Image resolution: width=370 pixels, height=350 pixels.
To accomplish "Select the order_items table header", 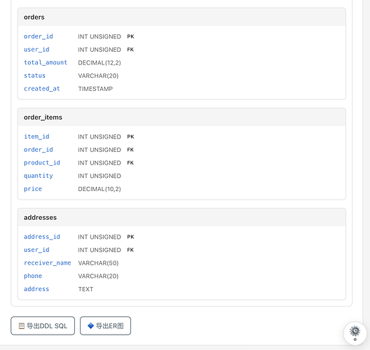I will click(181, 118).
